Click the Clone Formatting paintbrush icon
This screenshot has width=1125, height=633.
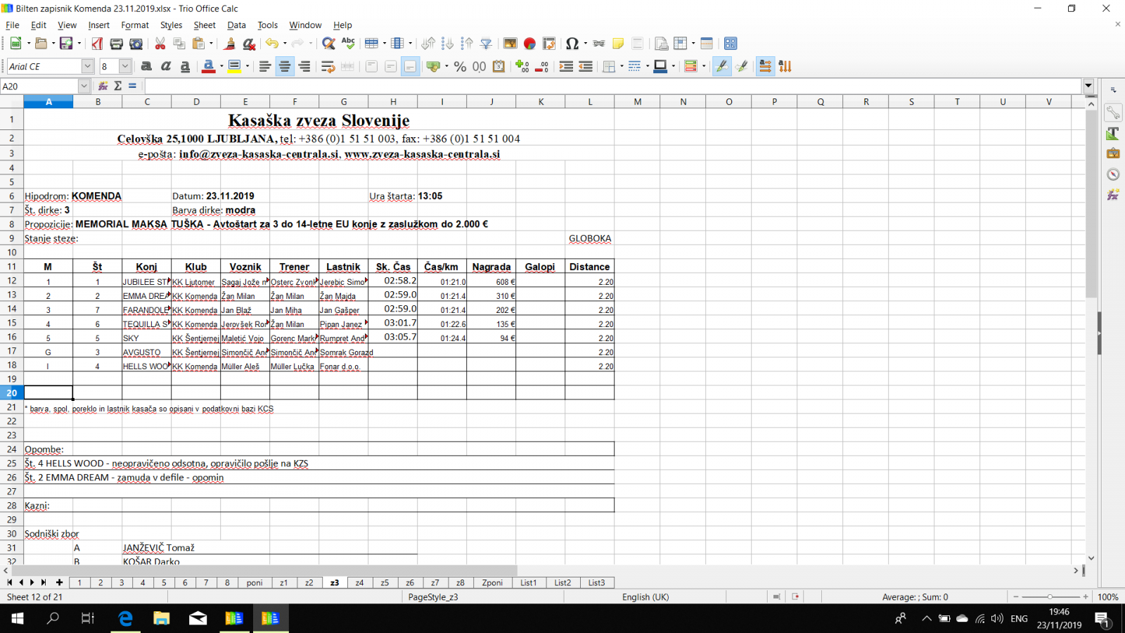click(229, 44)
